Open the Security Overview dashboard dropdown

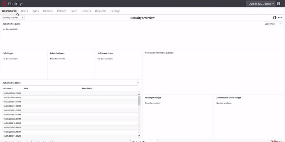tap(13, 17)
